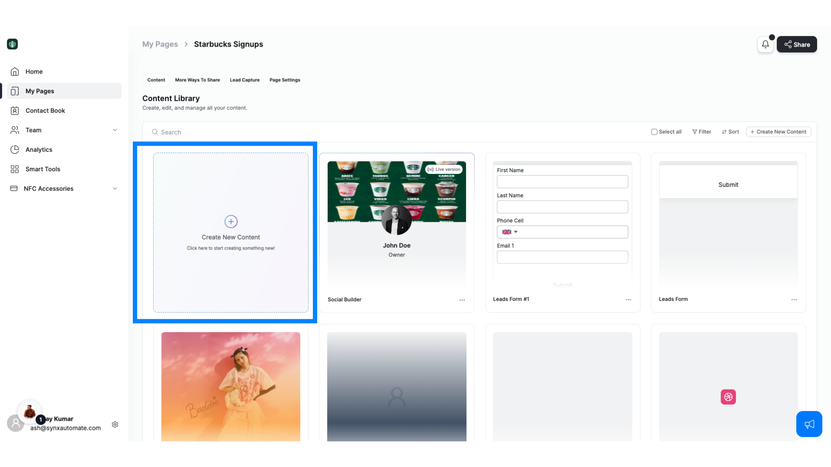The image size is (831, 467).
Task: Click the Starbucks logo icon in sidebar
Action: point(12,44)
